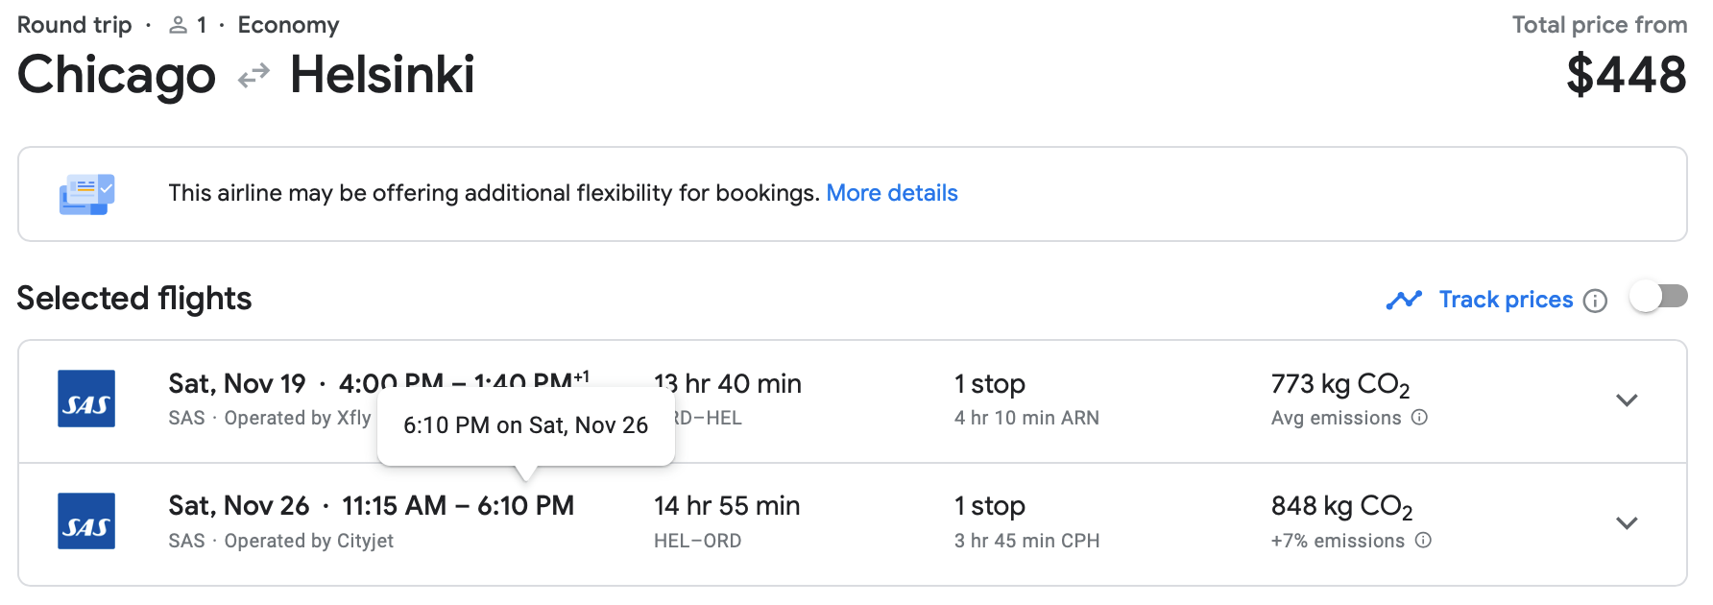The height and width of the screenshot is (605, 1713).
Task: Click the $448 total price
Action: (x=1626, y=75)
